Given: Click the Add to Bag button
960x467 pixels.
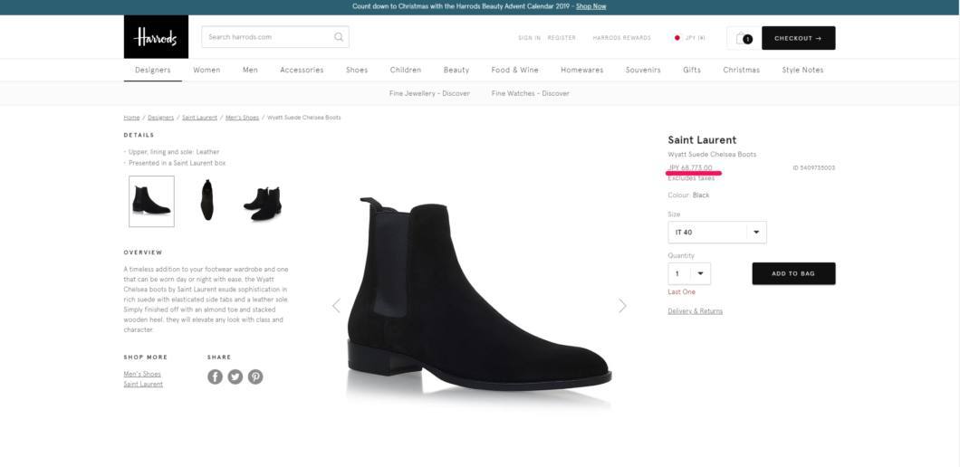Looking at the screenshot, I should pyautogui.click(x=793, y=273).
